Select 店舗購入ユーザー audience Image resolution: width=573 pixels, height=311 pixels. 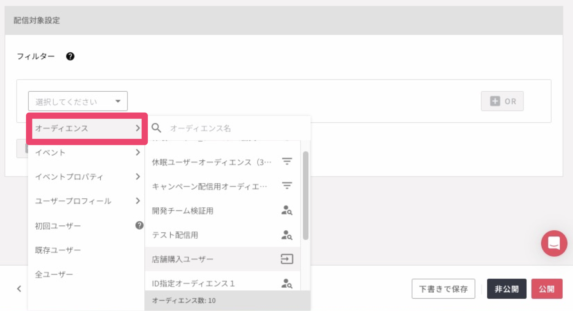223,259
